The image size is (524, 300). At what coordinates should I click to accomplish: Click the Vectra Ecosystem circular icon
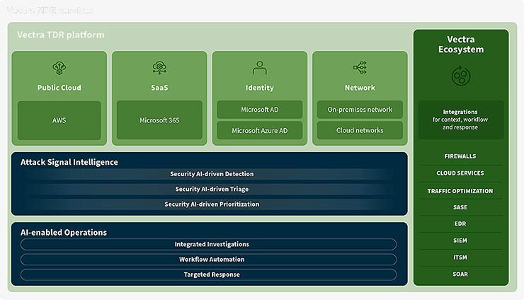pyautogui.click(x=461, y=76)
